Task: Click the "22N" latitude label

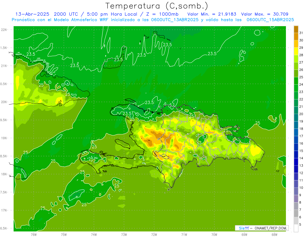Action: point(4,30)
